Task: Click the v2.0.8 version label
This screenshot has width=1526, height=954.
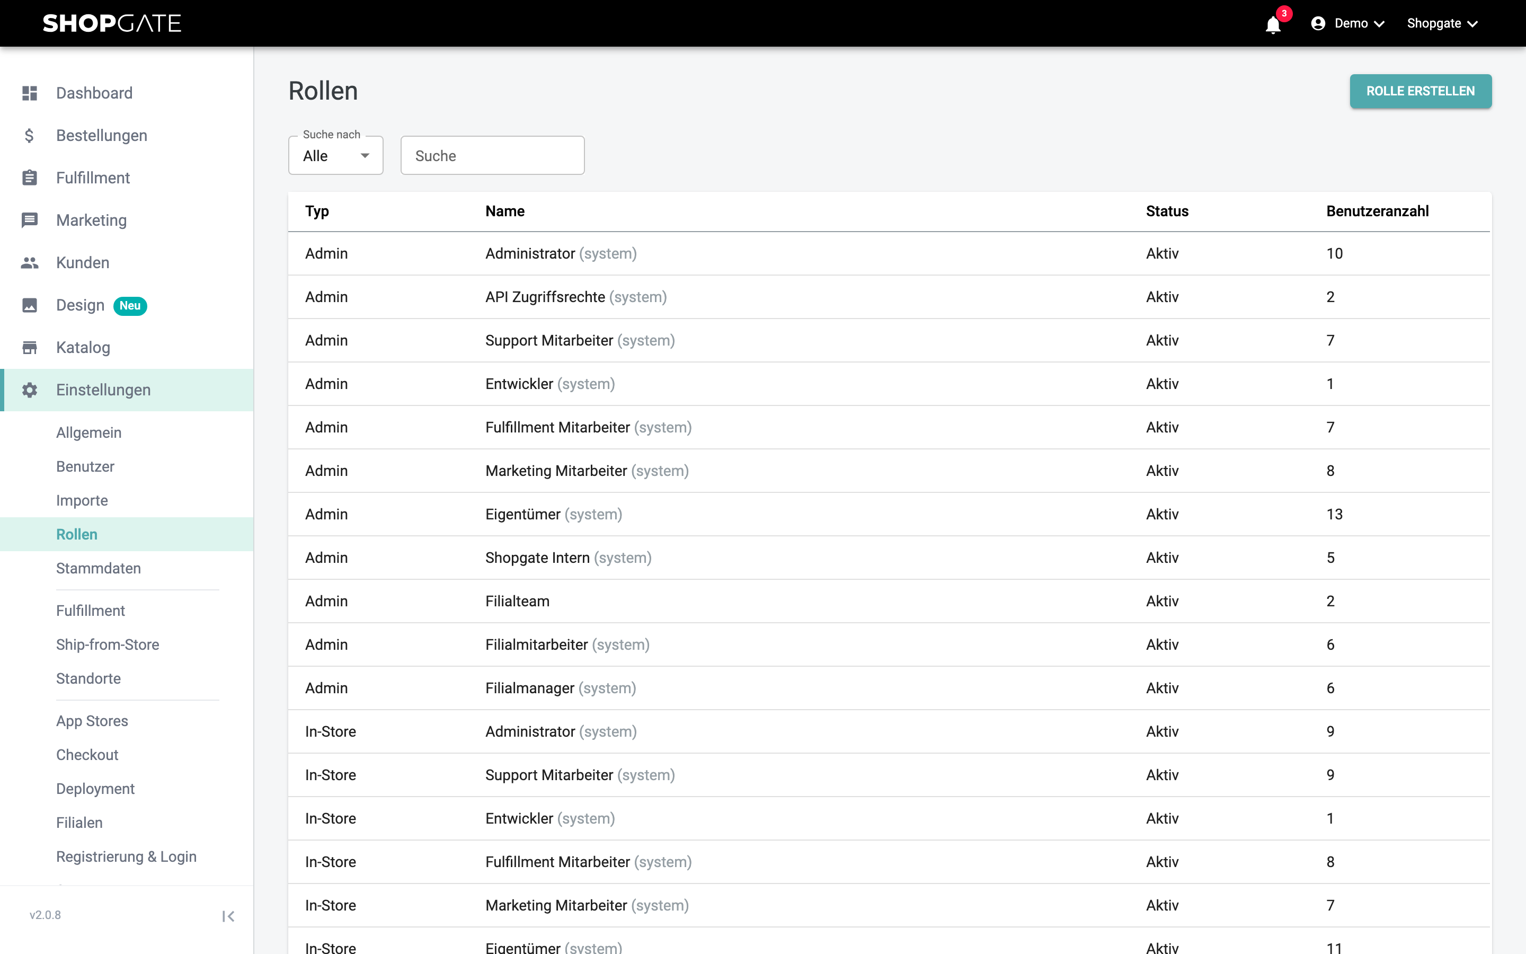Action: coord(46,915)
